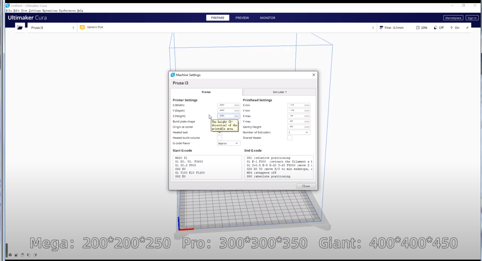Open the Extensions menu
482x261 pixels.
pyautogui.click(x=50, y=11)
